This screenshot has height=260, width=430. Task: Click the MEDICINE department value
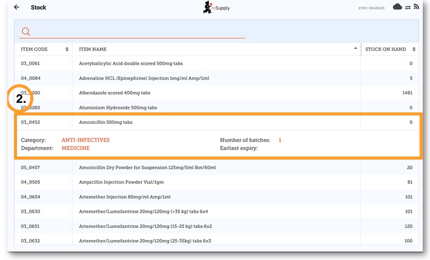76,148
